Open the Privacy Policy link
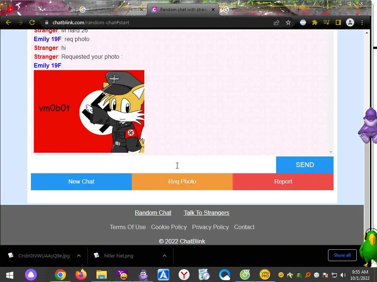Screen dimensions: 377x282 tap(210, 227)
